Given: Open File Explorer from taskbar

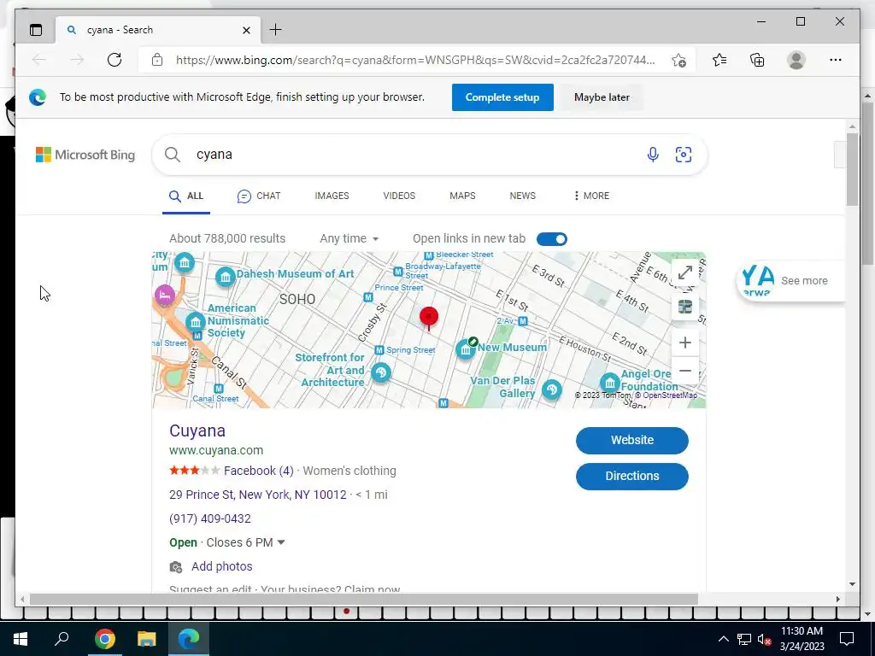Looking at the screenshot, I should click(x=146, y=639).
